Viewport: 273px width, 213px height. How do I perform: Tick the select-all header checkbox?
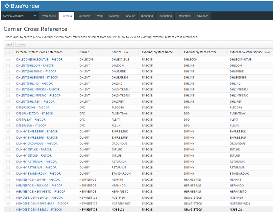pos(8,52)
